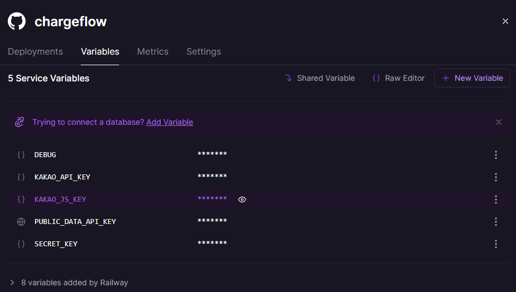Viewport: 516px width, 292px height.
Task: Click the globe icon beside PUBLIC_DATA_API_KEY
Action: (x=21, y=222)
